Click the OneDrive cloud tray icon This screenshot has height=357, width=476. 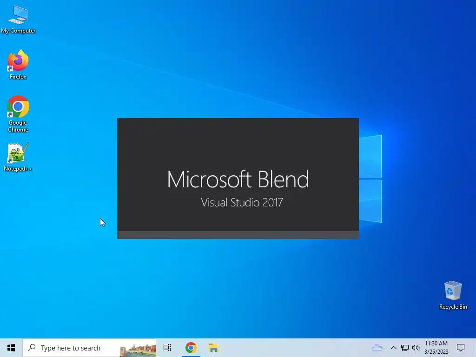pos(377,348)
